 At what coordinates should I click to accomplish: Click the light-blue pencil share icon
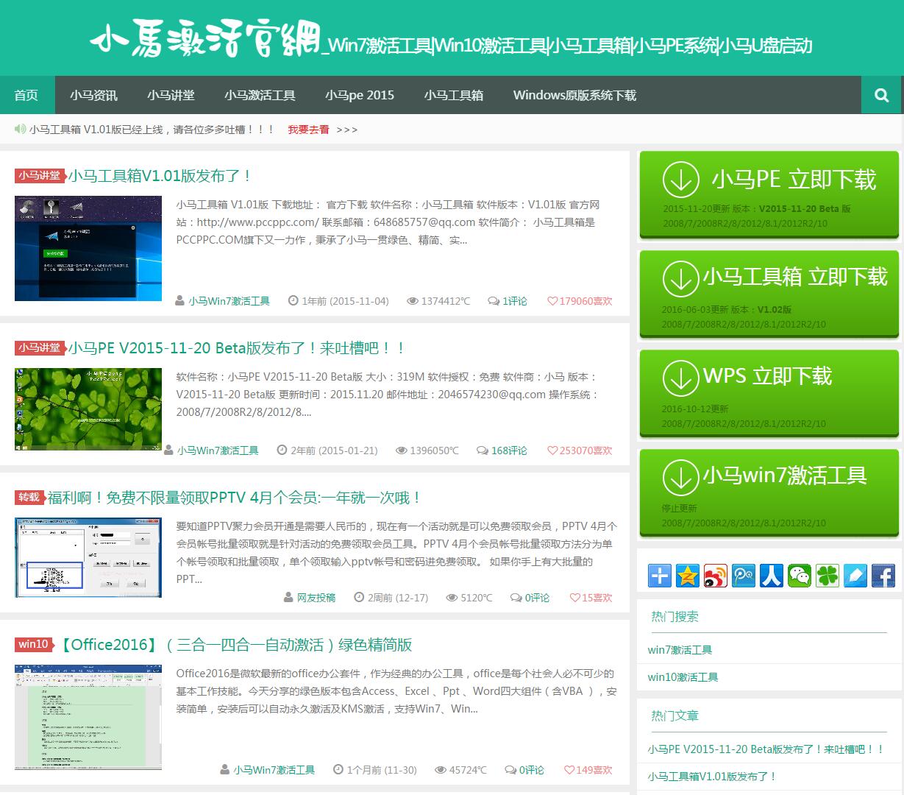(x=855, y=576)
